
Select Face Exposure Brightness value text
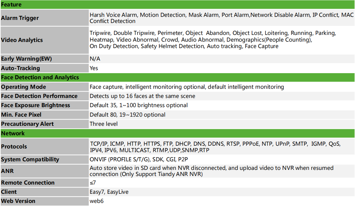click(139, 105)
